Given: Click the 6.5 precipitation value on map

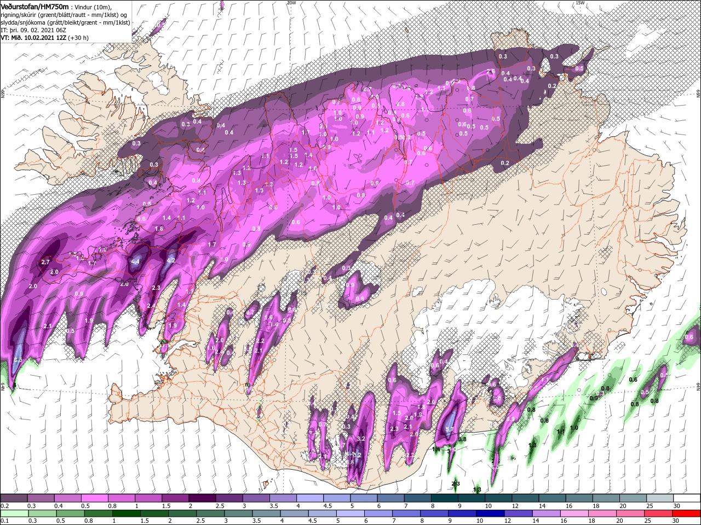Looking at the screenshot, I should tap(18, 360).
